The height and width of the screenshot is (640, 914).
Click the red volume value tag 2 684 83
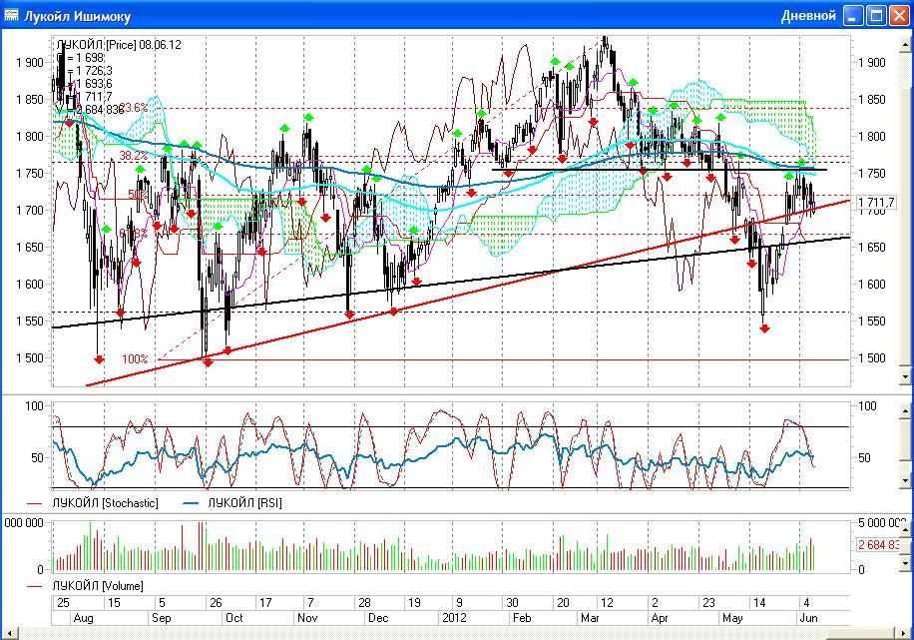[879, 544]
